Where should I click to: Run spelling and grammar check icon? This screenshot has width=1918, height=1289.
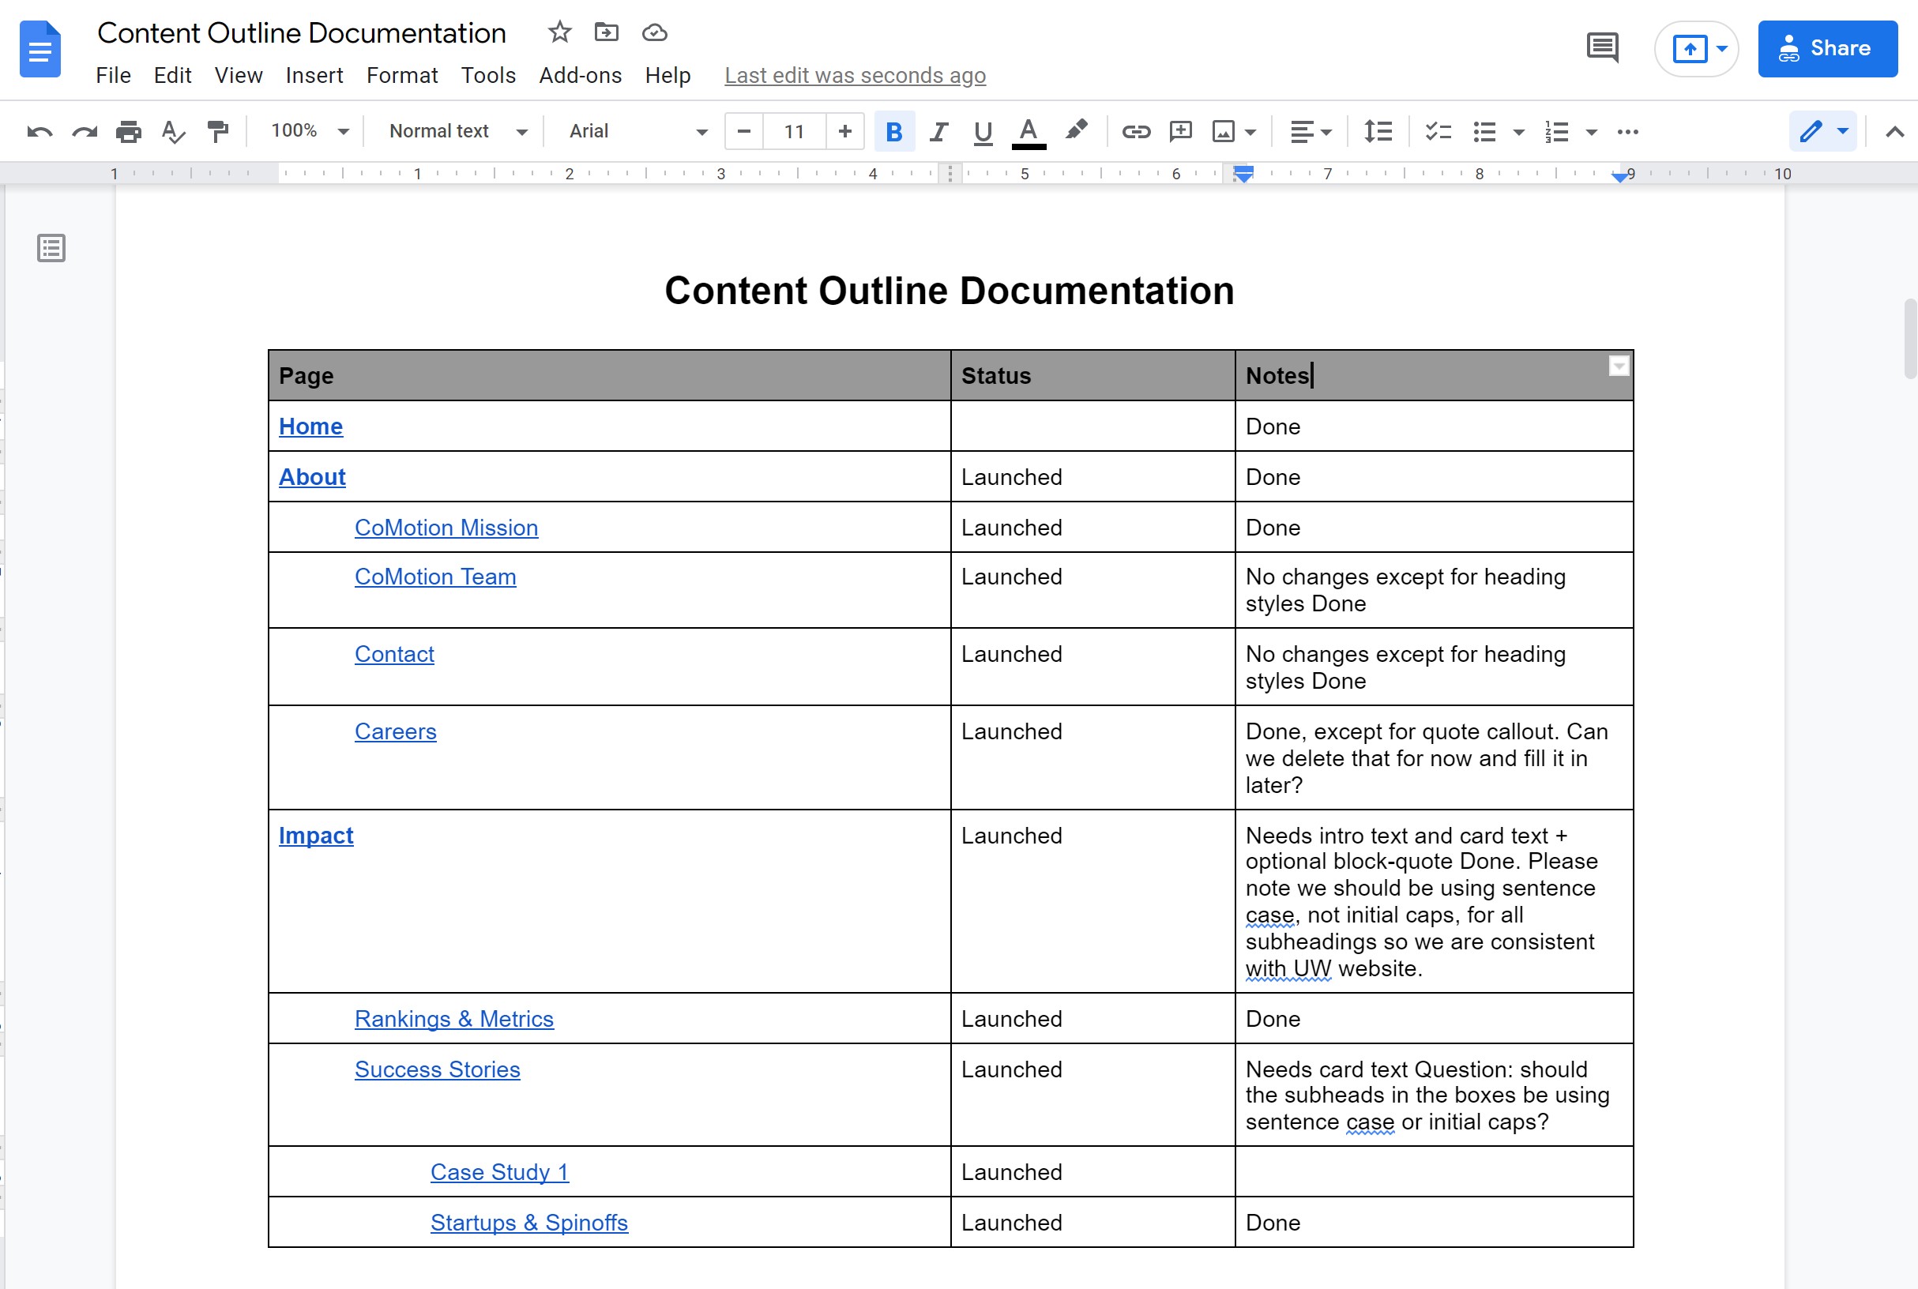click(x=173, y=132)
